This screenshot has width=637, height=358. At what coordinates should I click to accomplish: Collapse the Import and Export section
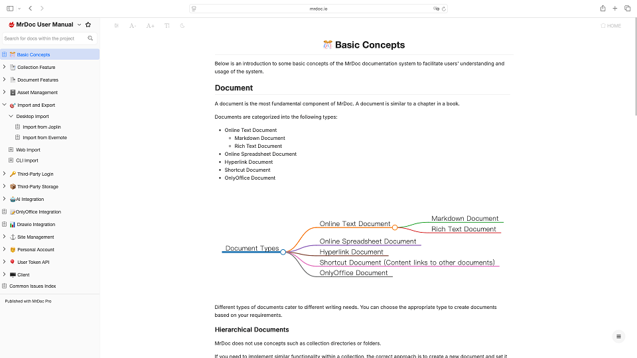coord(5,105)
